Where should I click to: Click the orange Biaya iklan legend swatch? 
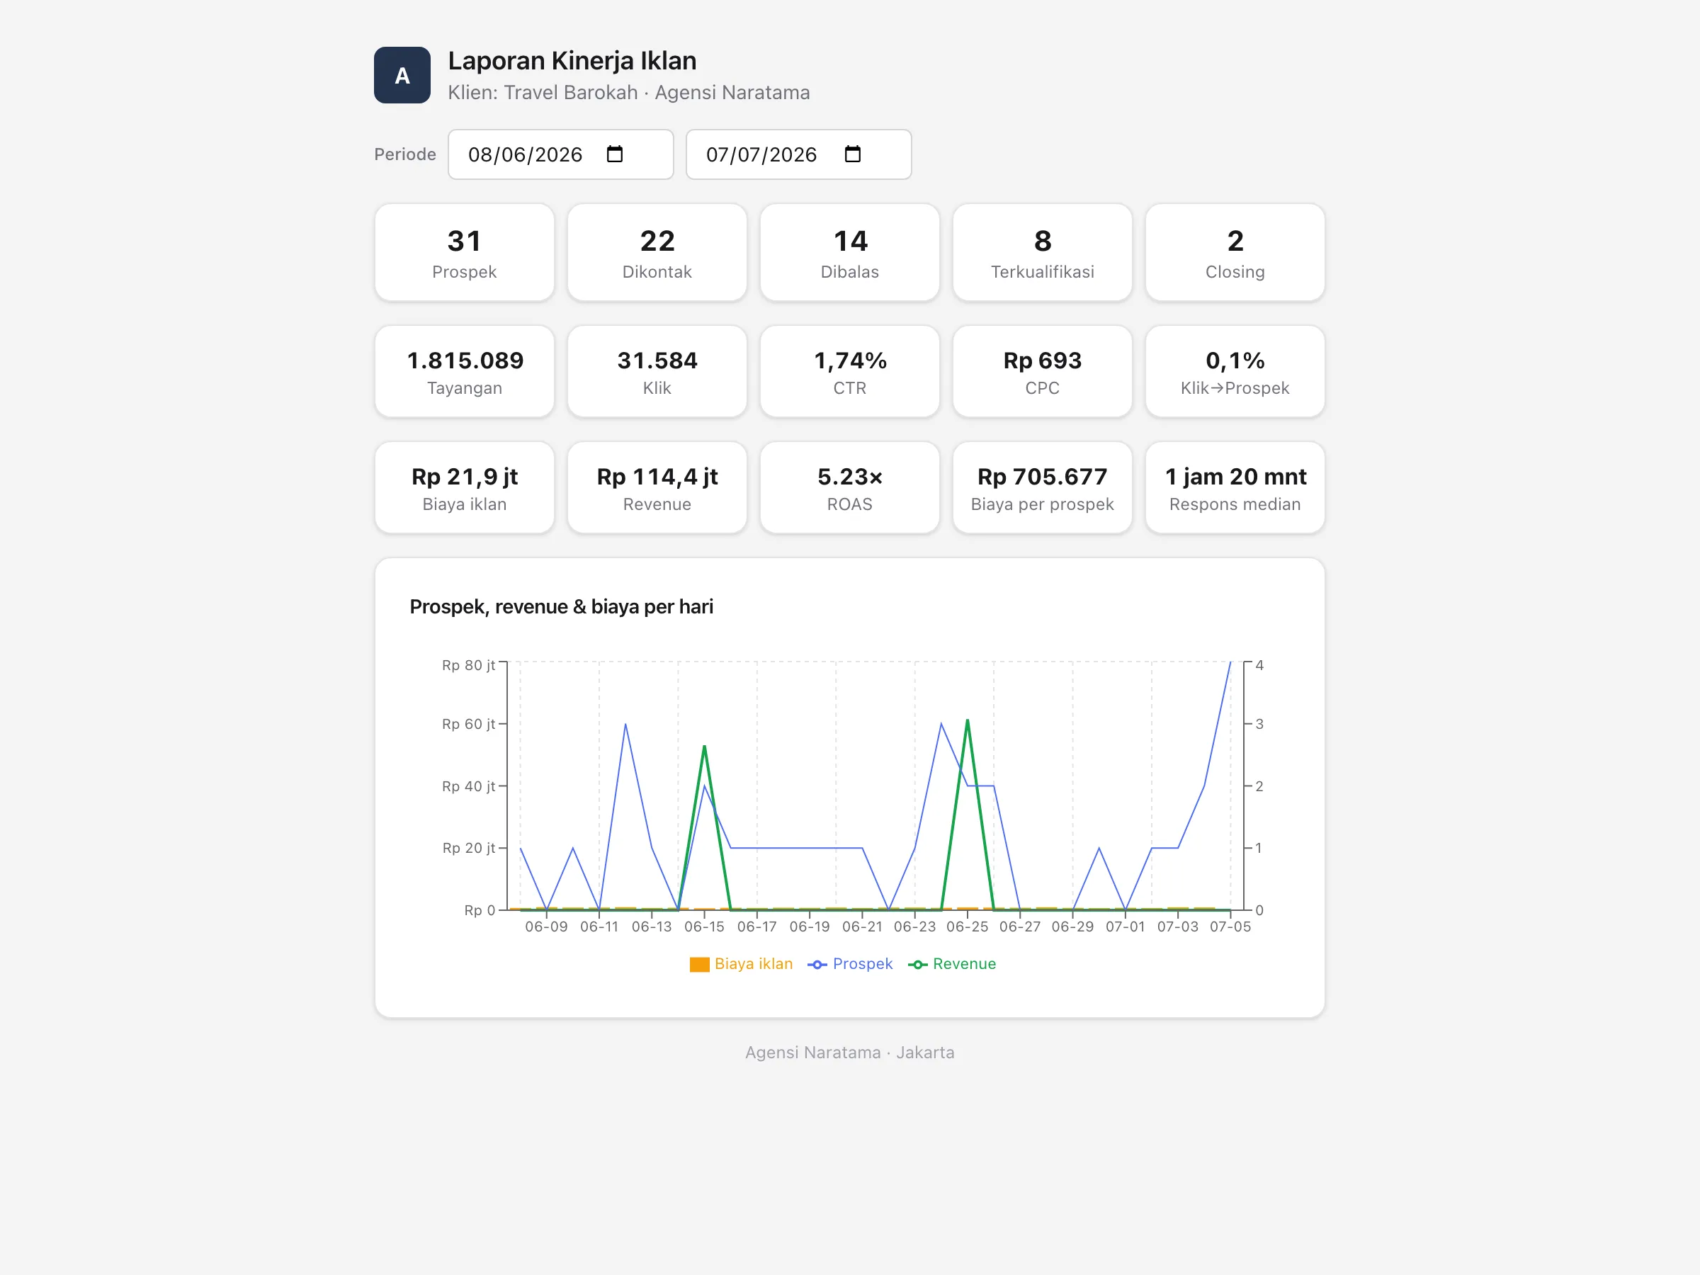[699, 965]
